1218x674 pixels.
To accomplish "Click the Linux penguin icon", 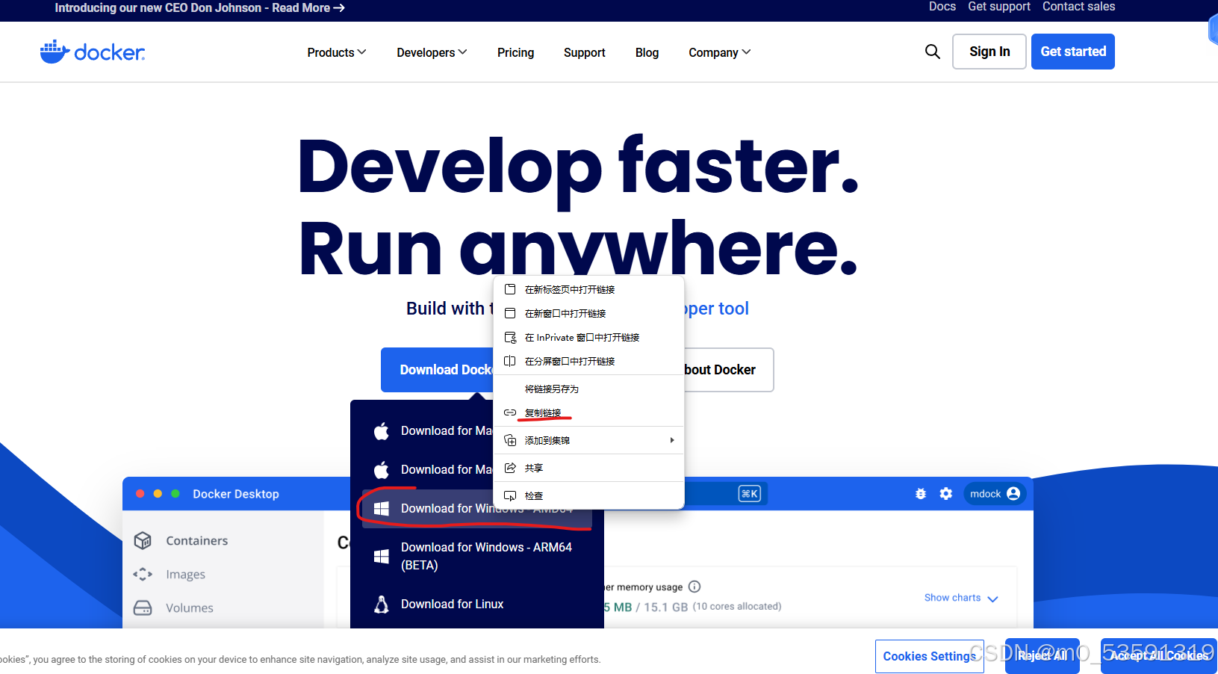I will point(382,605).
